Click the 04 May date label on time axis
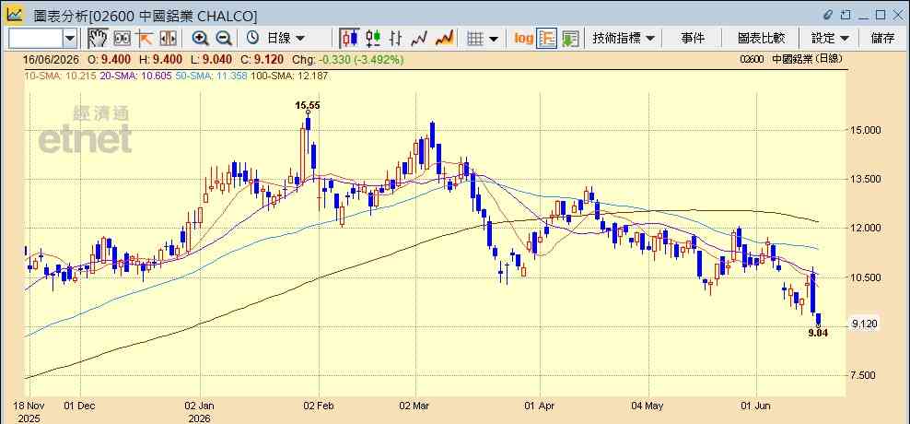The height and width of the screenshot is (424, 910). (647, 406)
